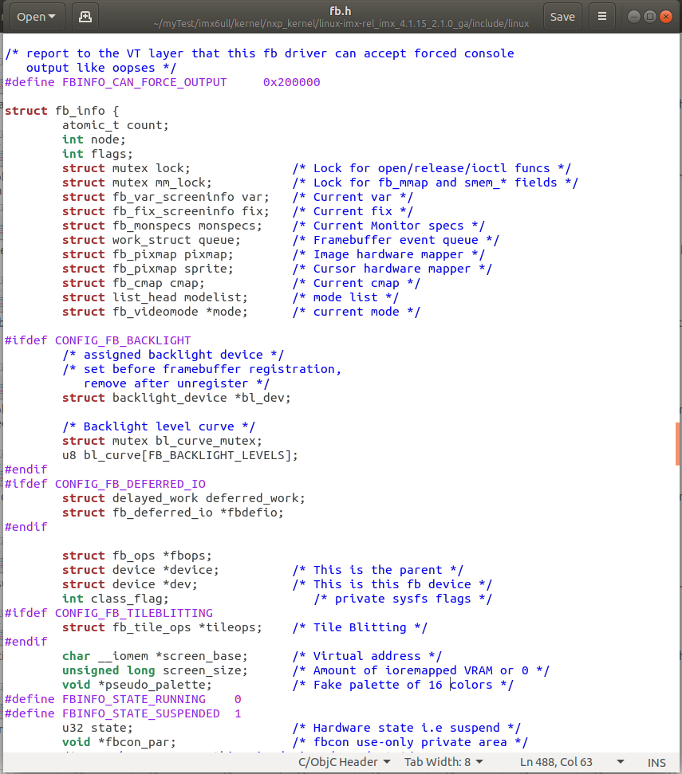The image size is (682, 774).
Task: Click 'u8 bl_curve[FB_BACKLIGHT_LEVELS];' line
Action: (x=180, y=454)
